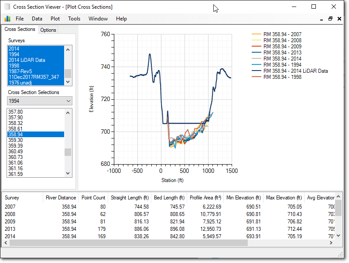Close the inner Plot Cross Sections window
Screen dimensions: 349x263
coord(339,19)
